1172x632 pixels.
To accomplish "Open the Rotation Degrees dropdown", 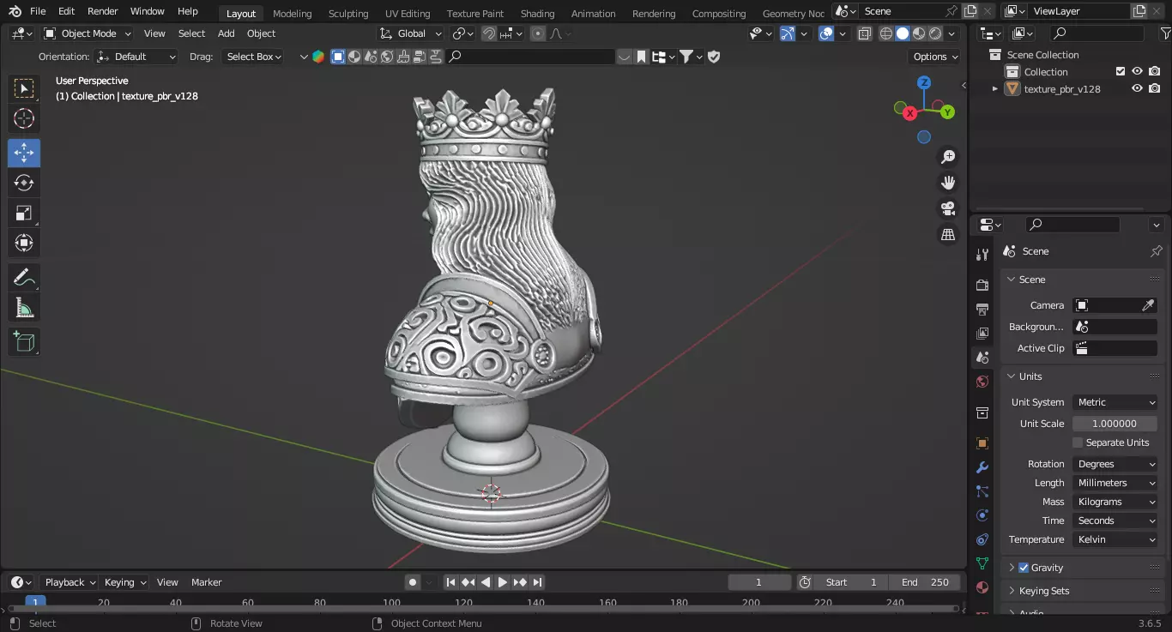I will [x=1115, y=464].
